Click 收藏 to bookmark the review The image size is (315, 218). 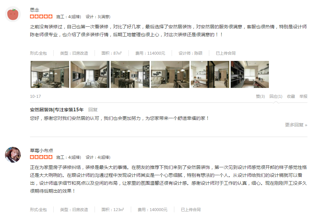click(x=291, y=96)
